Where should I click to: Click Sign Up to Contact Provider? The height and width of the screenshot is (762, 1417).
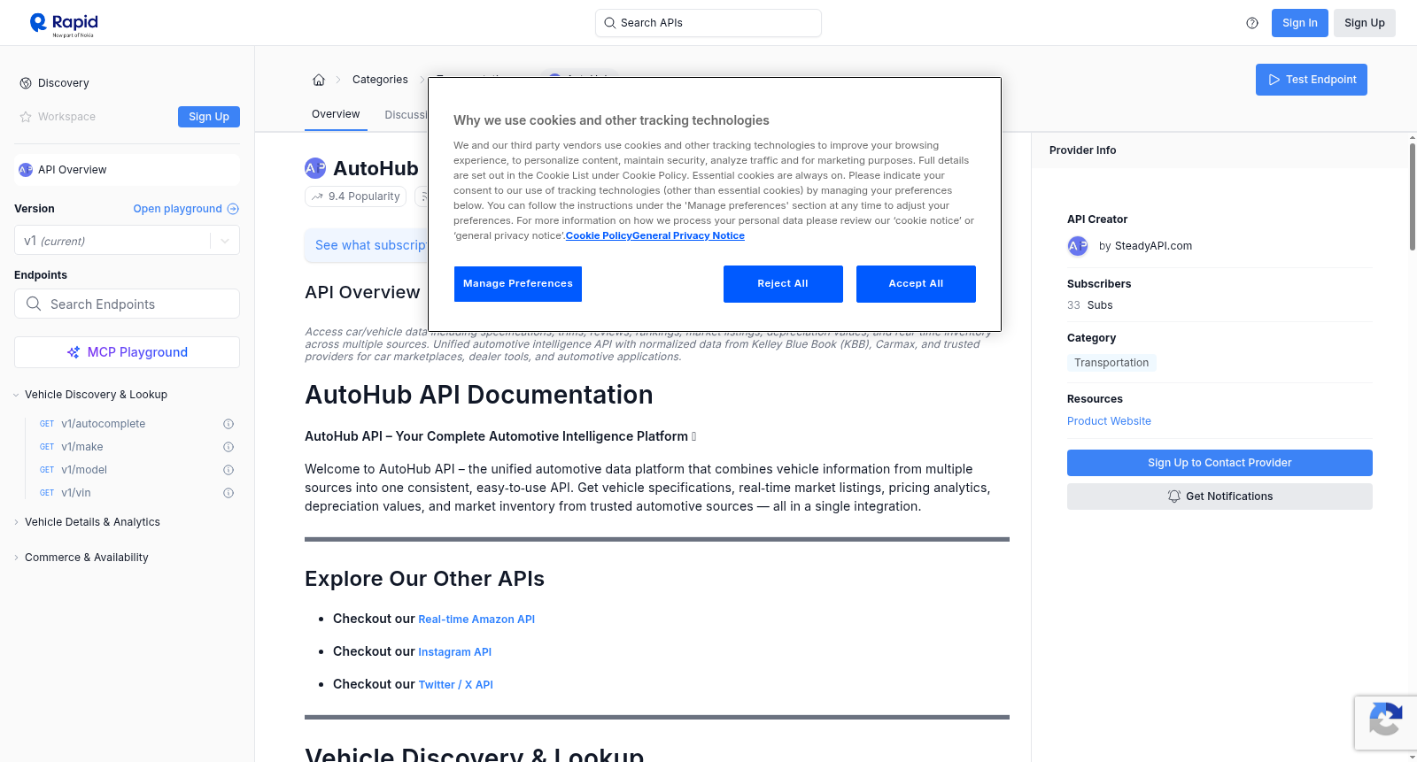tap(1220, 463)
